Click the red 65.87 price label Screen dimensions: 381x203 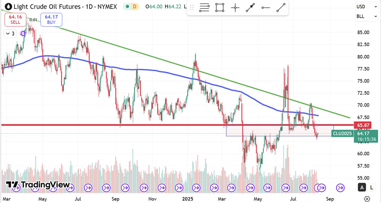(363, 125)
